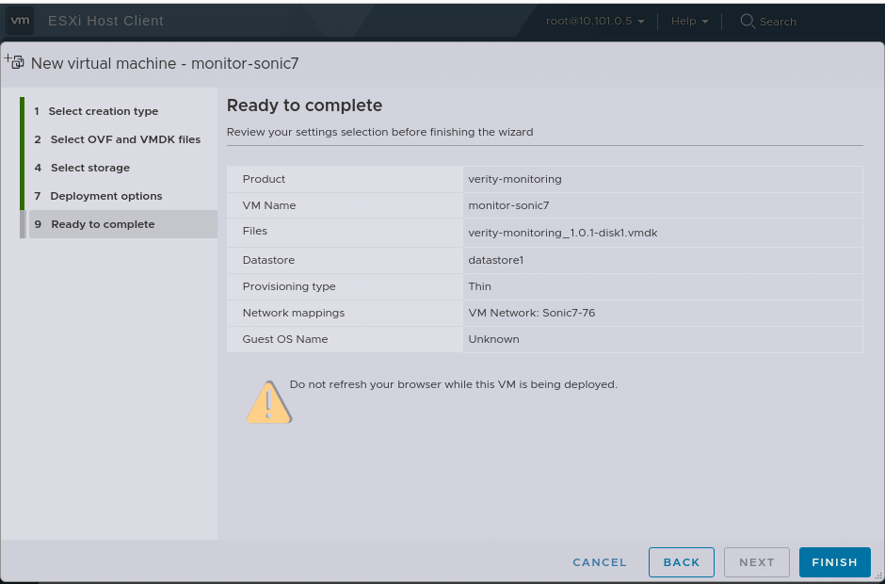Click the Network mappings value row

(x=531, y=313)
